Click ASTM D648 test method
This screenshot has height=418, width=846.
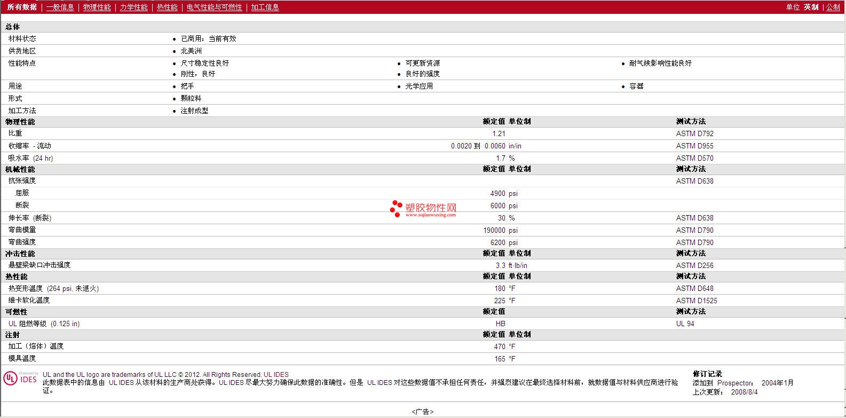click(694, 288)
